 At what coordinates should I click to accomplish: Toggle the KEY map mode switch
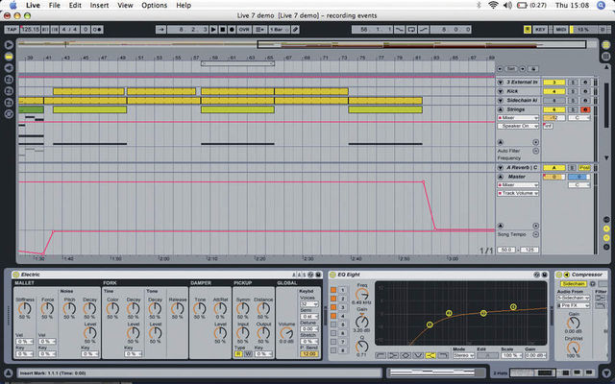[x=540, y=30]
